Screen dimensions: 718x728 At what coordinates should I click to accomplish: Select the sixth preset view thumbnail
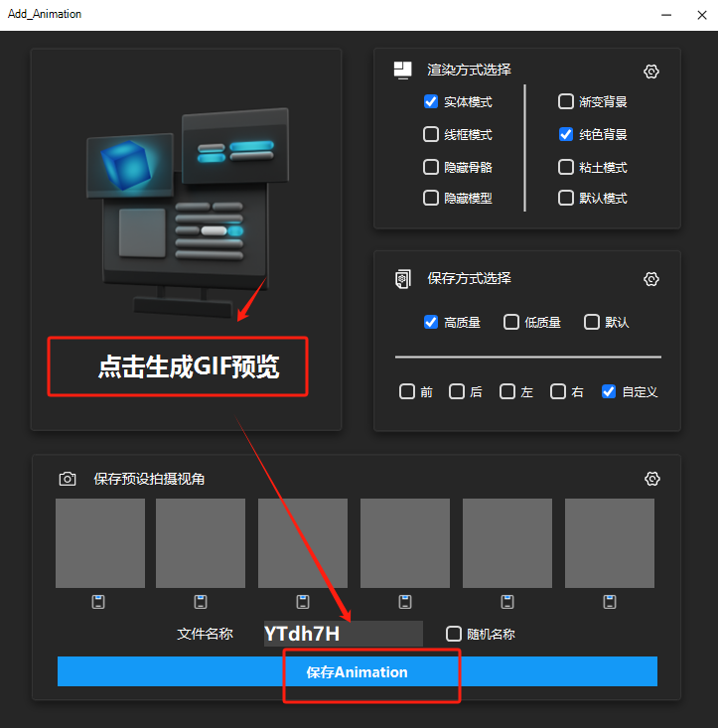[x=610, y=543]
